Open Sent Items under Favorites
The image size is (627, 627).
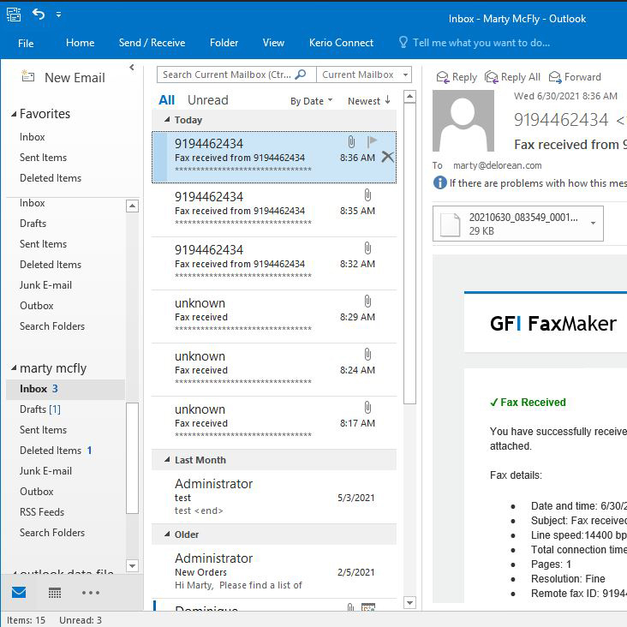coord(43,158)
